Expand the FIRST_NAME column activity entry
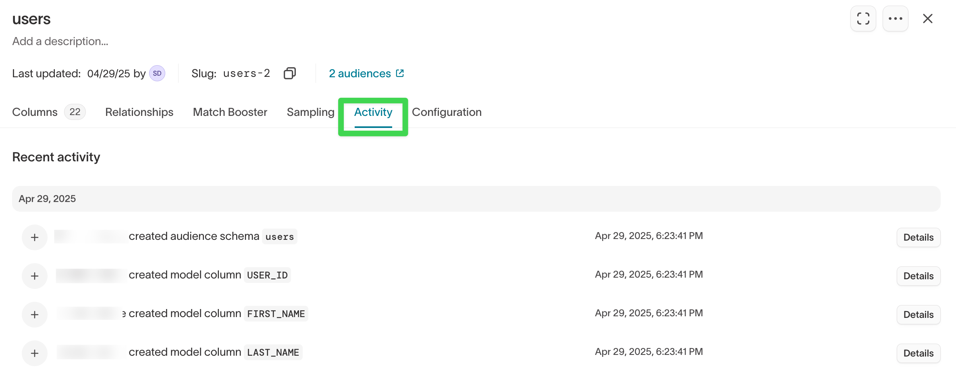The width and height of the screenshot is (956, 371). tap(35, 315)
